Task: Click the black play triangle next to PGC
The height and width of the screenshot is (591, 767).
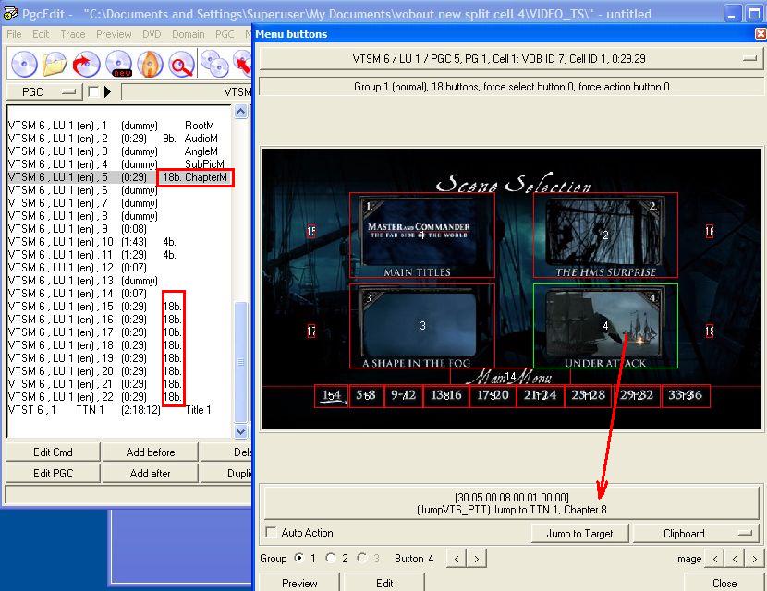Action: point(107,91)
